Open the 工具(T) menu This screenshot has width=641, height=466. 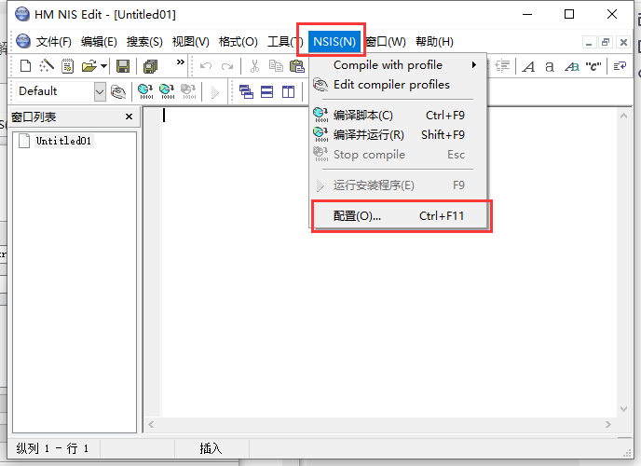285,42
